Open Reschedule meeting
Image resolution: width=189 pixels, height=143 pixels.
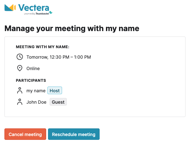coord(74,134)
